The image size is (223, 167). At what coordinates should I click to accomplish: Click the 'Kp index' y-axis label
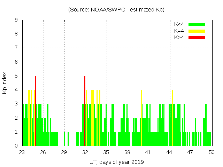pyautogui.click(x=5, y=83)
